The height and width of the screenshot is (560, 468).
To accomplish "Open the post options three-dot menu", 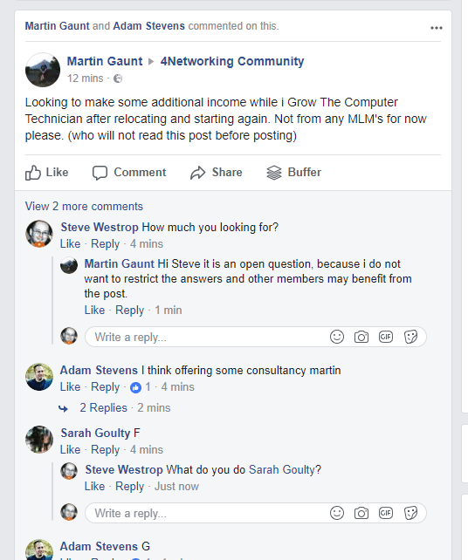I will coord(437,28).
